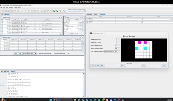The height and width of the screenshot is (101, 173).
Task: Enable the ASCII checkbox
Action: point(67,54)
